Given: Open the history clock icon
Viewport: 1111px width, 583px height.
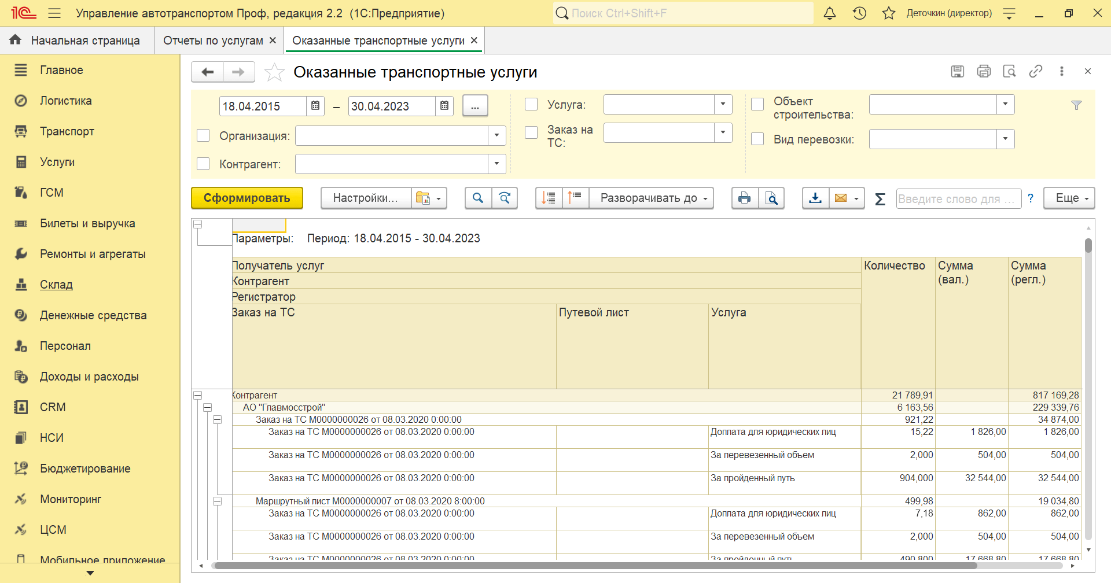Looking at the screenshot, I should tap(859, 13).
